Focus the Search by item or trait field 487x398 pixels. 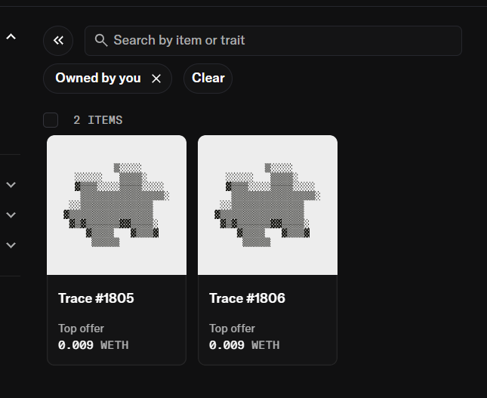pyautogui.click(x=273, y=41)
